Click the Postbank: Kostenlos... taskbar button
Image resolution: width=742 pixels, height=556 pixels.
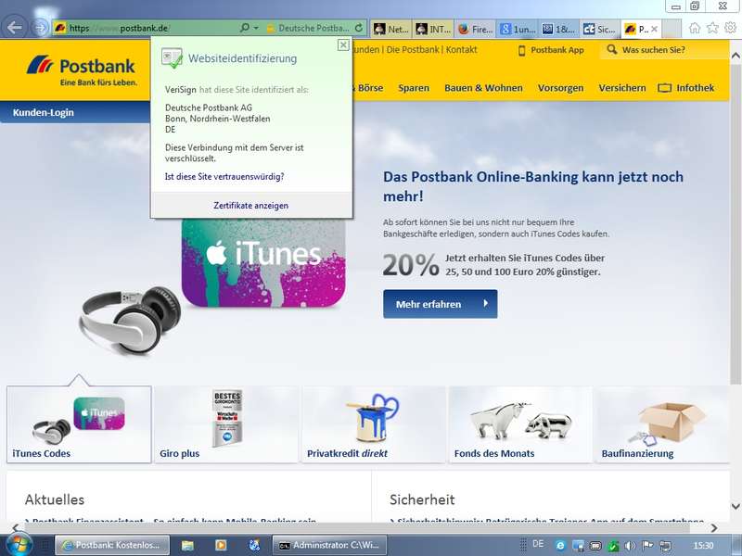(112, 546)
